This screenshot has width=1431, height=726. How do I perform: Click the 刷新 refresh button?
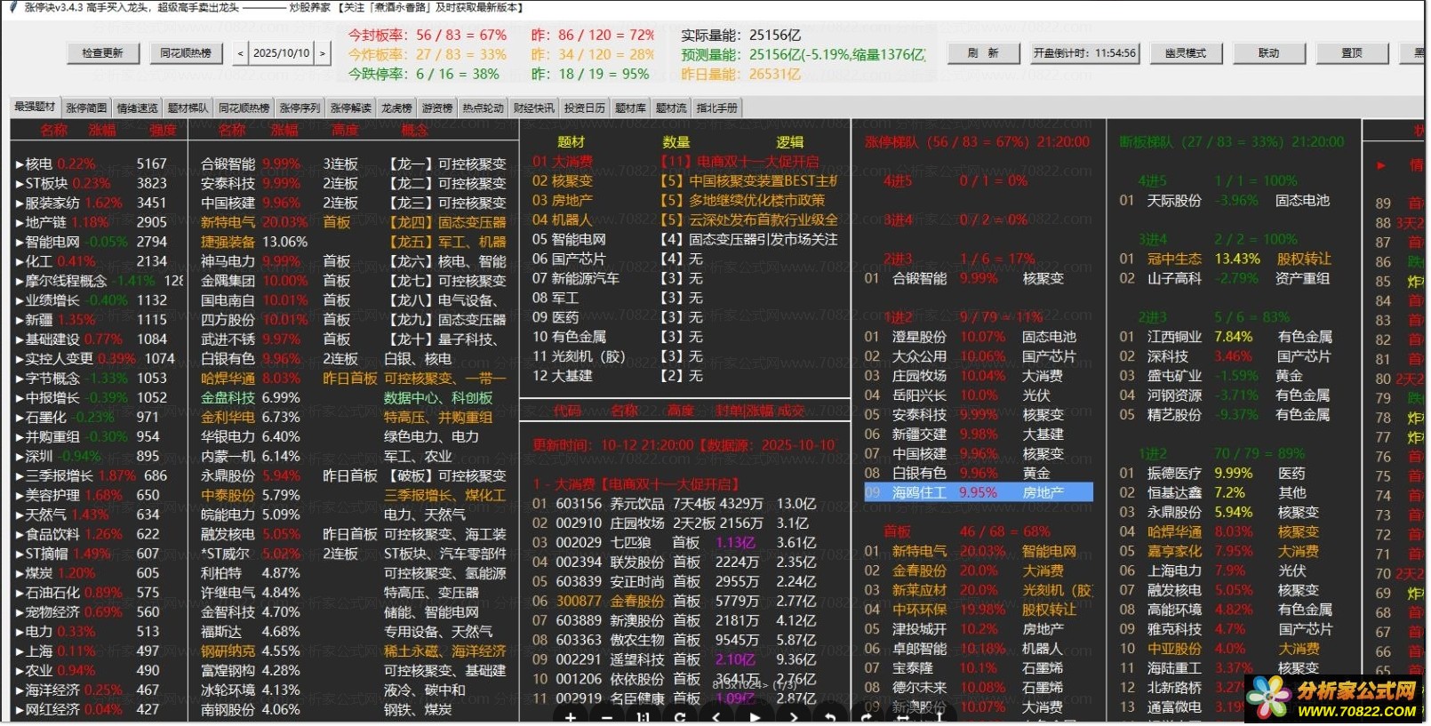tap(982, 53)
